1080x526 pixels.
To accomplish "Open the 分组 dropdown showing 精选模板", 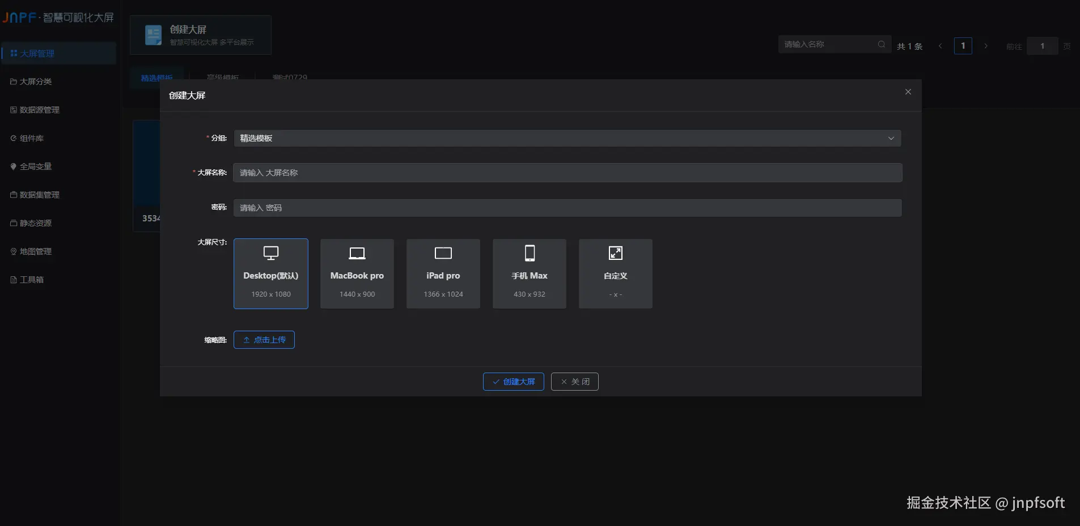I will coord(567,138).
